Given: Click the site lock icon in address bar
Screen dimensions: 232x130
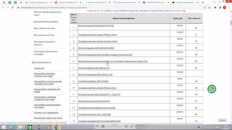Looking at the screenshot, I should pyautogui.click(x=18, y=8).
